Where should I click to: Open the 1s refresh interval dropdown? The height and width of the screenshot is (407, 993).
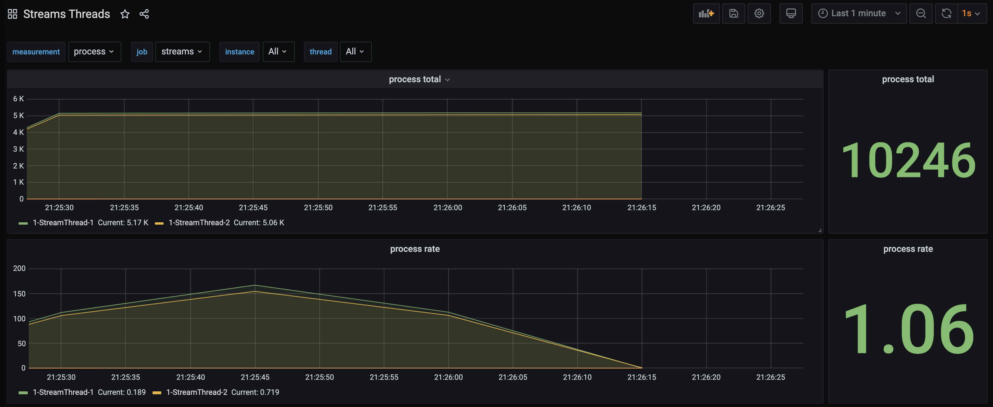(x=971, y=14)
